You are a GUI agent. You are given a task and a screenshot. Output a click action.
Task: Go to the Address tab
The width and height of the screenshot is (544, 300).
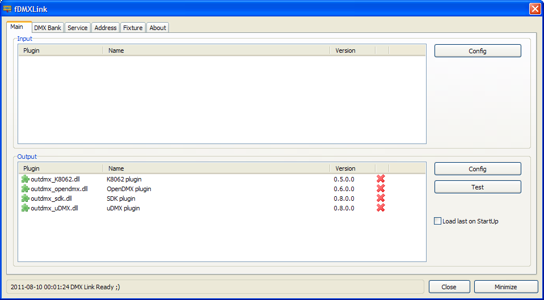(106, 28)
